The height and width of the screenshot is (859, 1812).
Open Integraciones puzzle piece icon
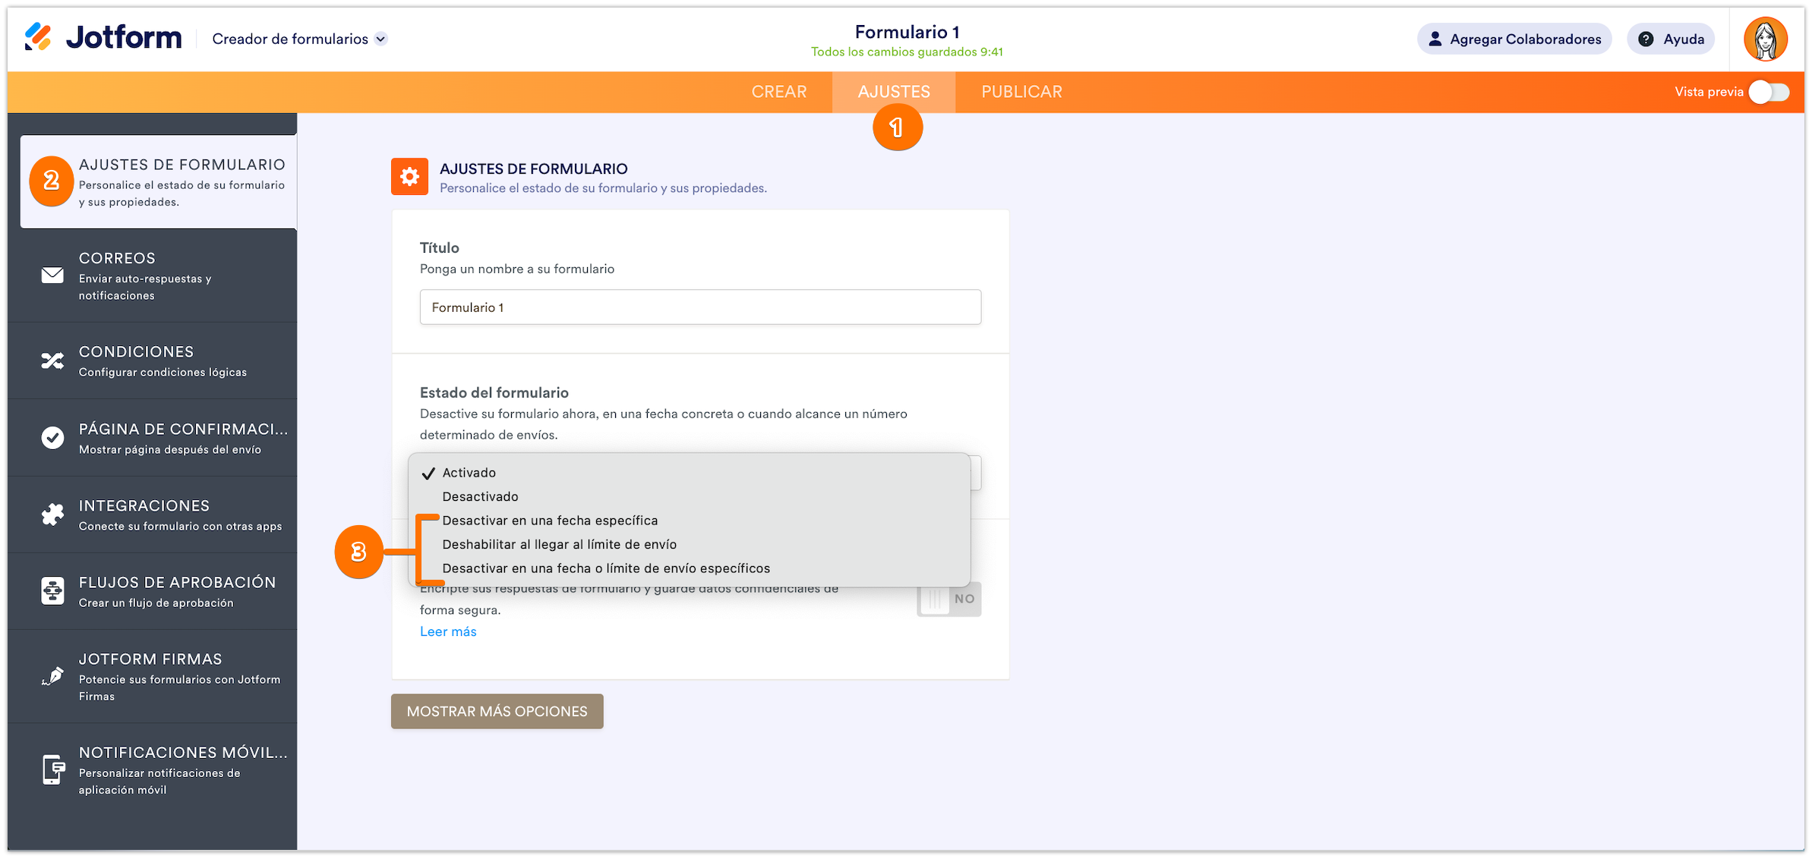[x=52, y=514]
